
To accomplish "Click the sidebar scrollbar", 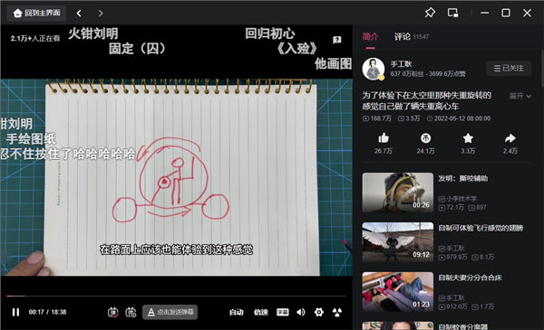I will 542,69.
